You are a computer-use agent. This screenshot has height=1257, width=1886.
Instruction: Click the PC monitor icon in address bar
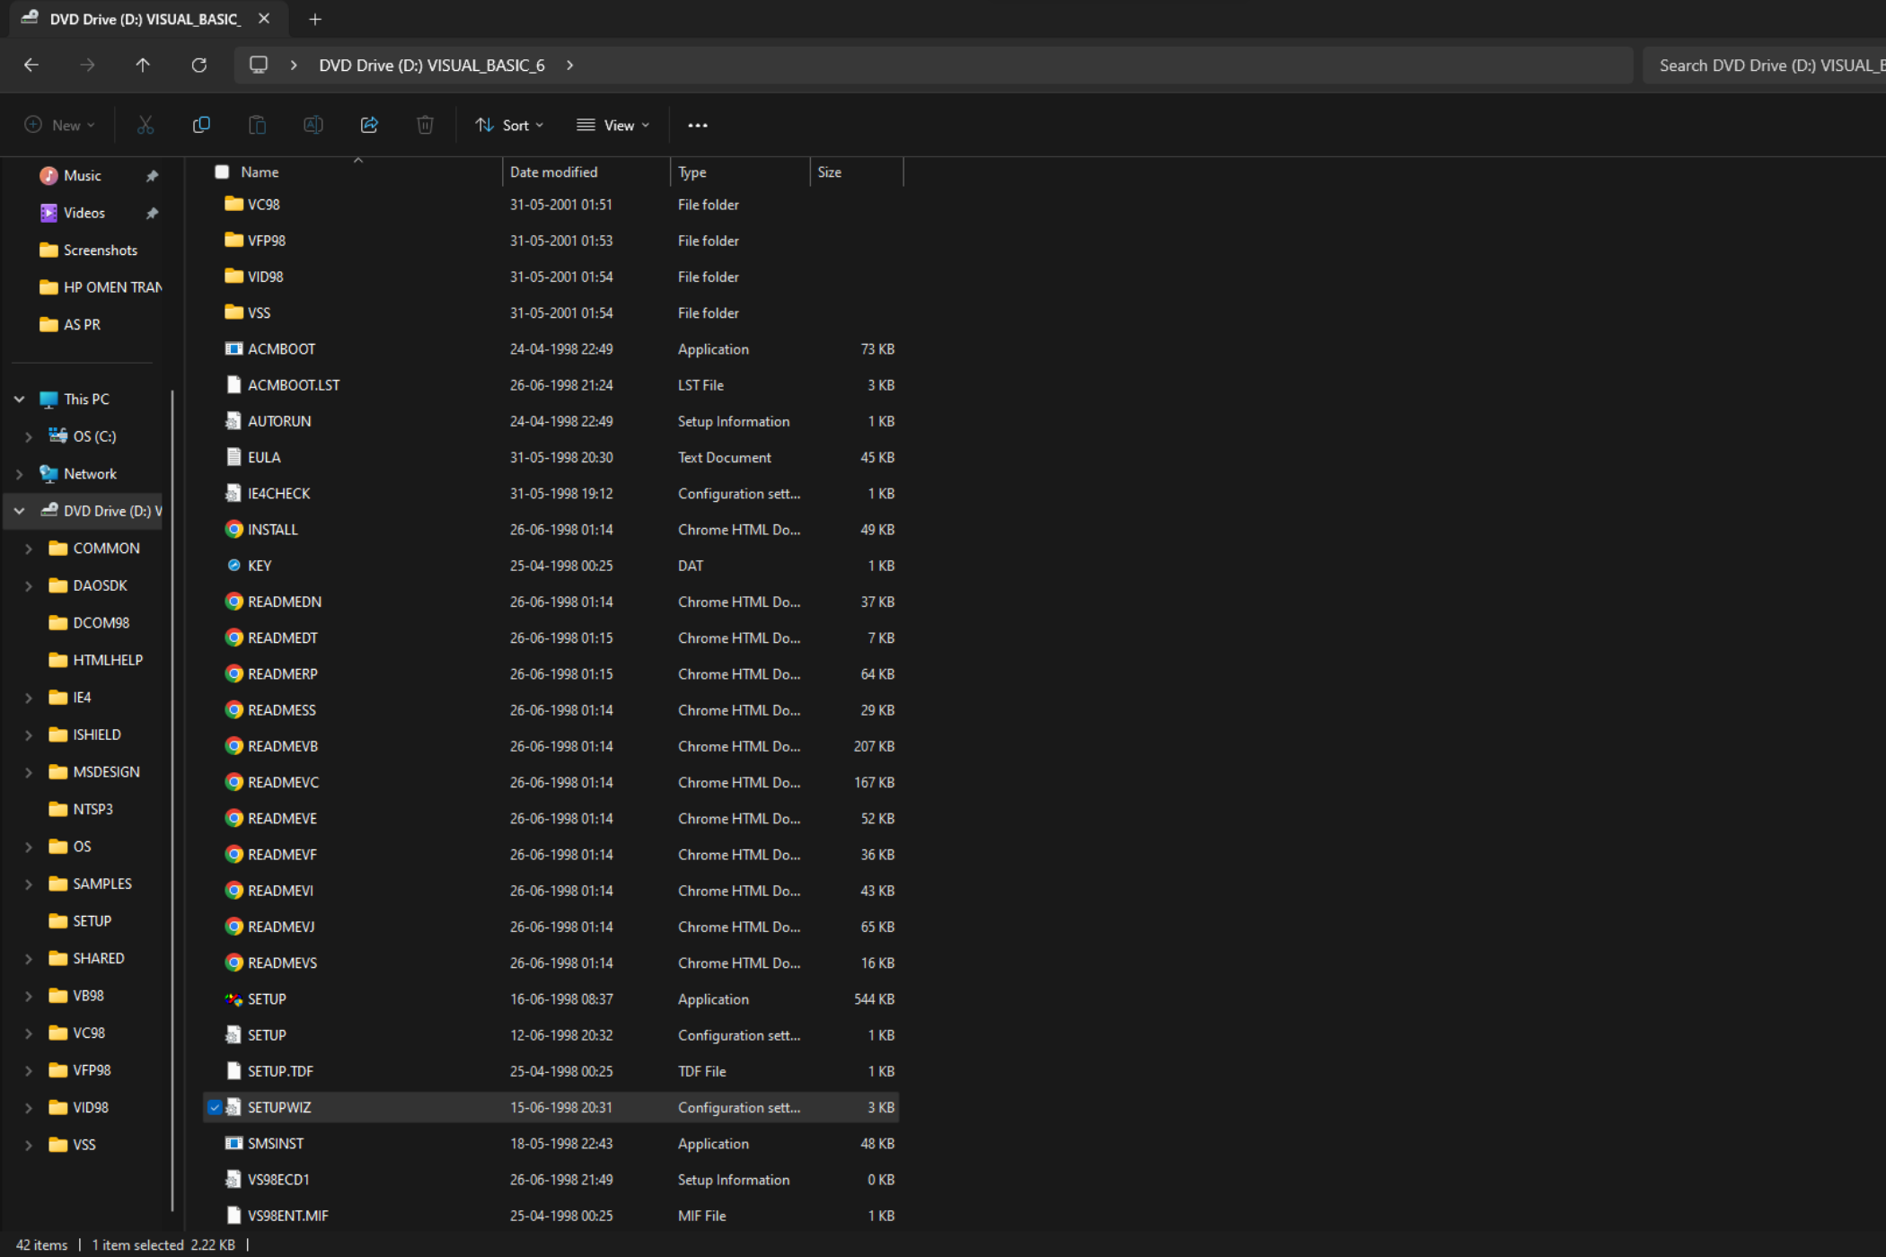[259, 65]
